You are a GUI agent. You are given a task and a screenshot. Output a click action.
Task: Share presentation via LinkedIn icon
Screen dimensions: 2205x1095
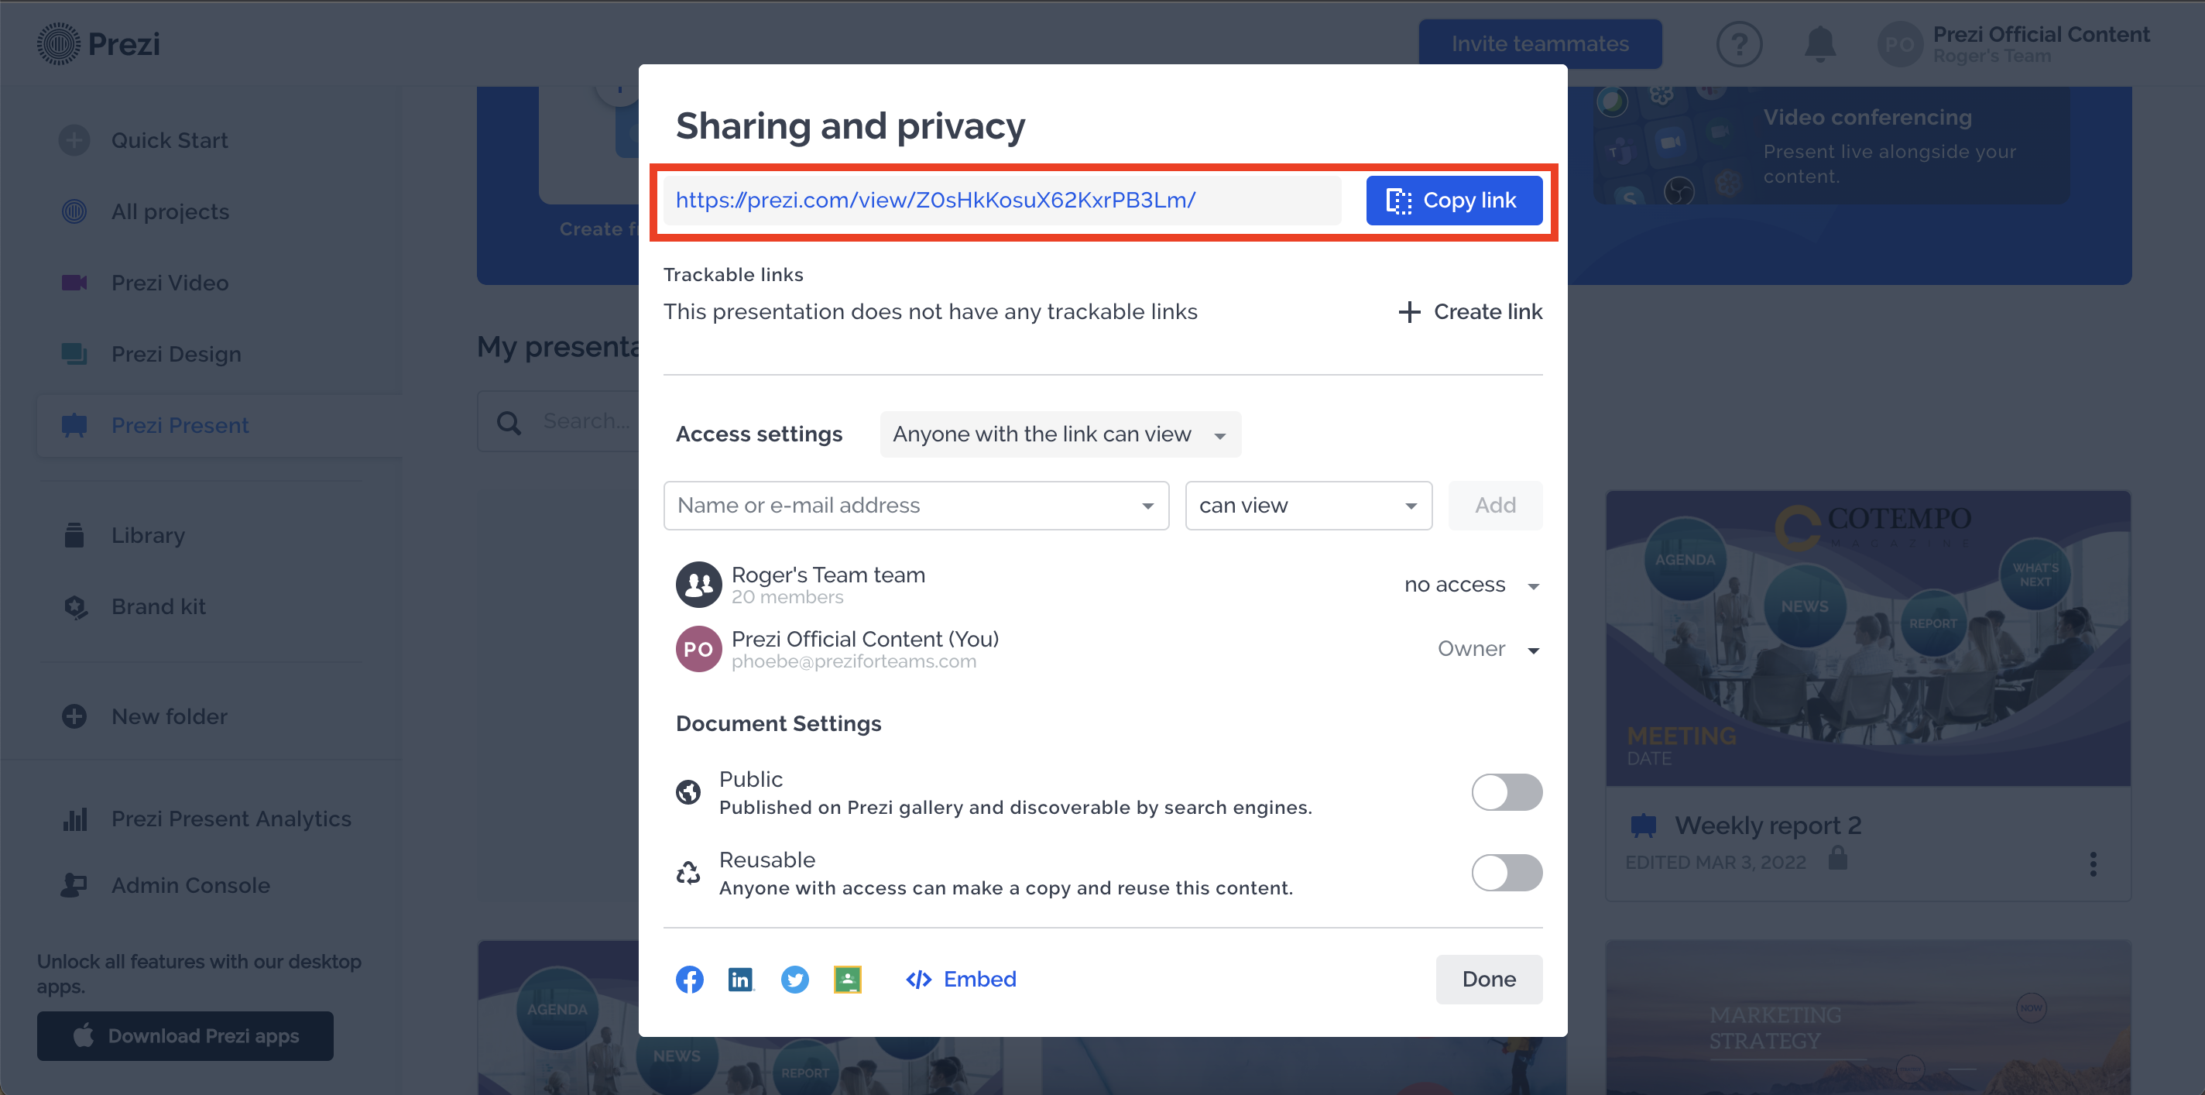point(740,979)
